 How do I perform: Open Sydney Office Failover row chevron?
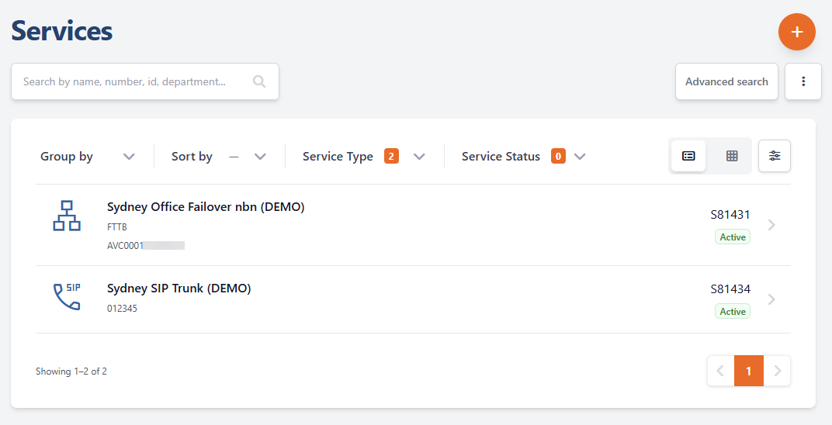coord(771,225)
